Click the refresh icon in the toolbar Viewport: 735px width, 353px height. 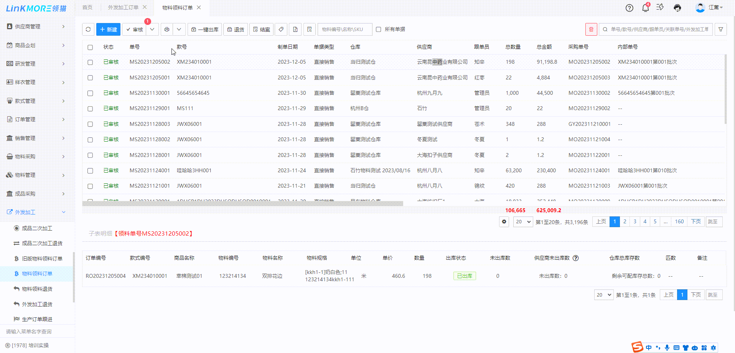click(88, 30)
